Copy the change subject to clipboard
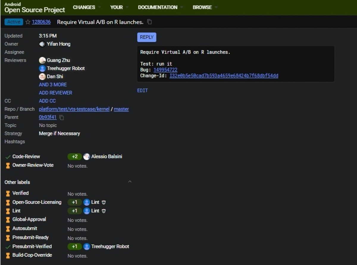Image resolution: width=357 pixels, height=265 pixels. tap(150, 22)
